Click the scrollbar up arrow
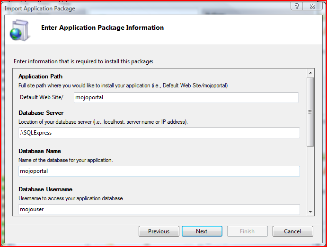327x247 pixels. [310, 73]
